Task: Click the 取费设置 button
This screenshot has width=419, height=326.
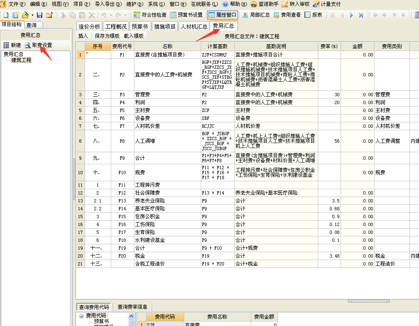Action: click(x=39, y=45)
